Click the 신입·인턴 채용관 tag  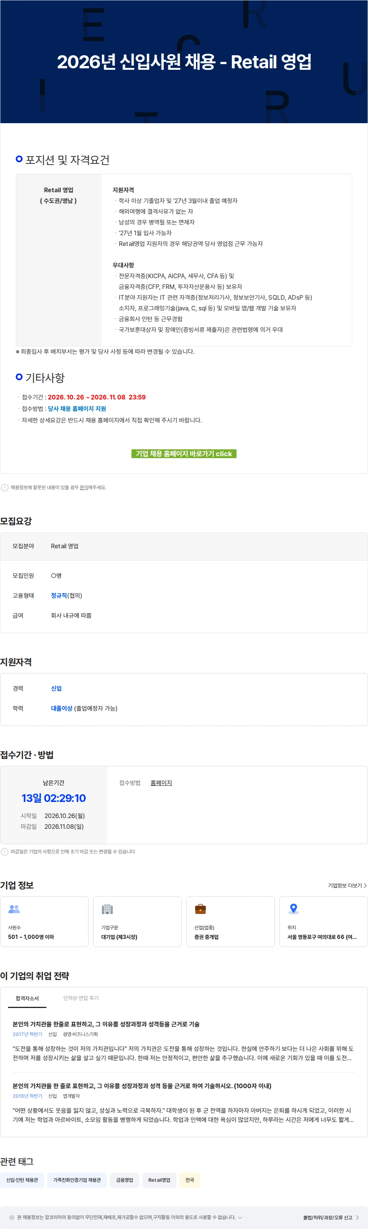pyautogui.click(x=22, y=1180)
